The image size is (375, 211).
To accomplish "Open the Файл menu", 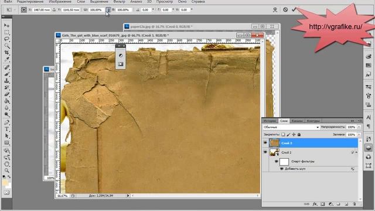I will click(x=8, y=1).
